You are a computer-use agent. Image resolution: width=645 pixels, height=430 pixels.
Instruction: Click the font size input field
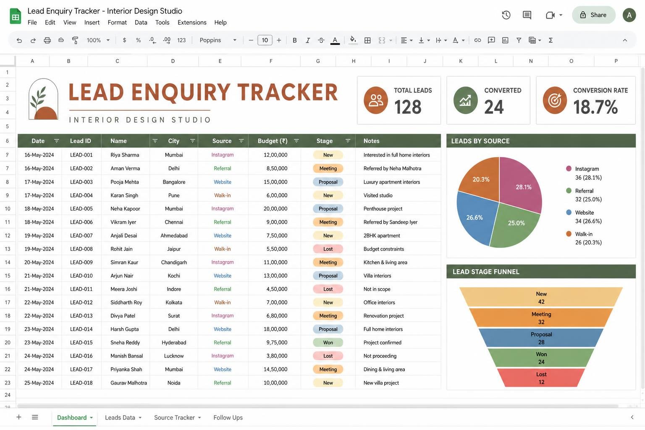point(265,40)
